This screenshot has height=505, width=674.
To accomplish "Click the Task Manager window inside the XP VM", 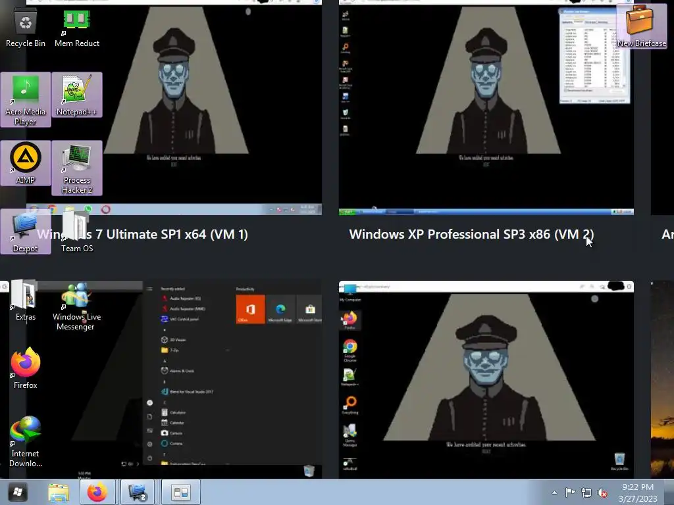I will 595,57.
